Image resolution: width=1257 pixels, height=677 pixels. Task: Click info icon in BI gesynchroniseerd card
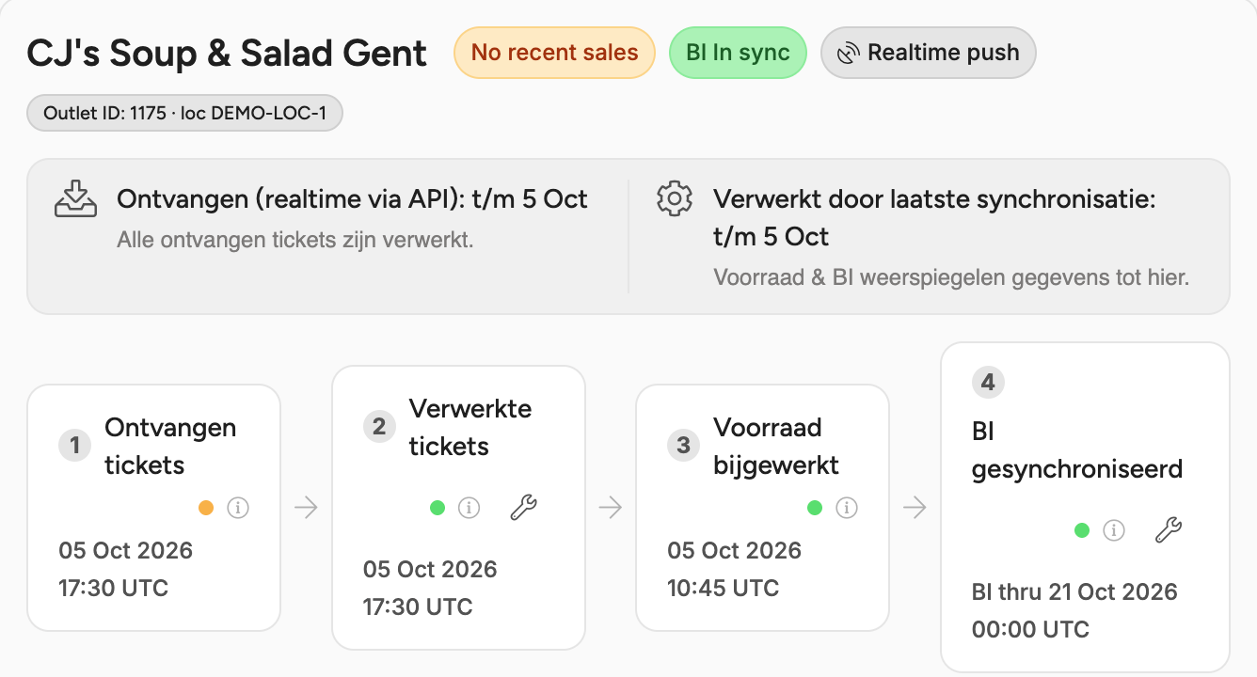pyautogui.click(x=1114, y=530)
